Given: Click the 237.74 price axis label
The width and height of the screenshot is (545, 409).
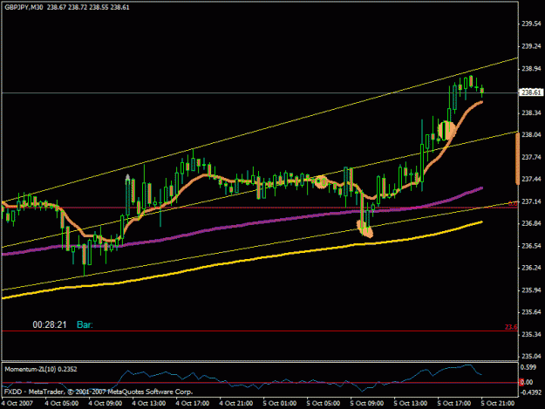Looking at the screenshot, I should pos(531,158).
